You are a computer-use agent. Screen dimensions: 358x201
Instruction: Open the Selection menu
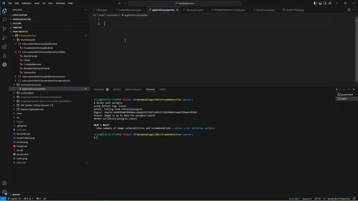[26, 3]
